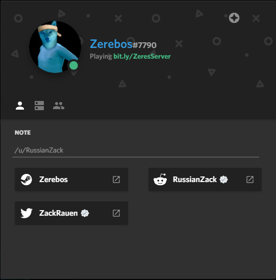This screenshot has height=280, width=276.
Task: Open the Reddit external link icon for RussianZack
Action: click(x=250, y=180)
